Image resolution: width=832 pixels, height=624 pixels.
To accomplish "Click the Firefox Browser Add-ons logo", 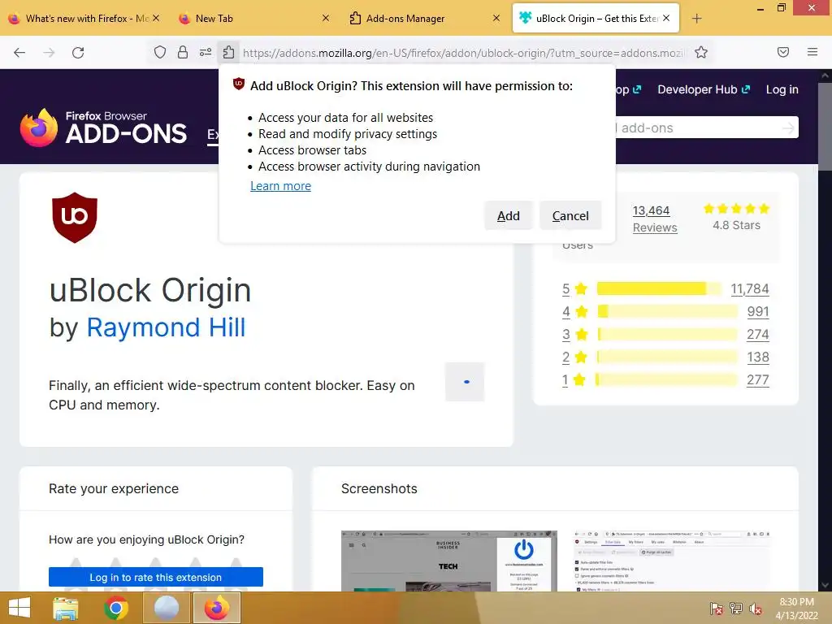I will pyautogui.click(x=103, y=128).
